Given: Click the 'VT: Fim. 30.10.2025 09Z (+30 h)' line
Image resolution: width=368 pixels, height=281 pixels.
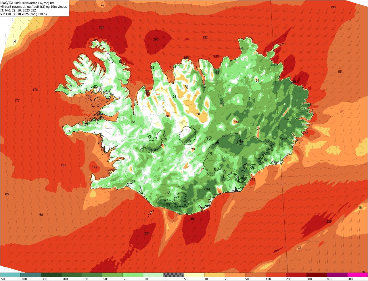Looking at the screenshot, I should point(24,14).
